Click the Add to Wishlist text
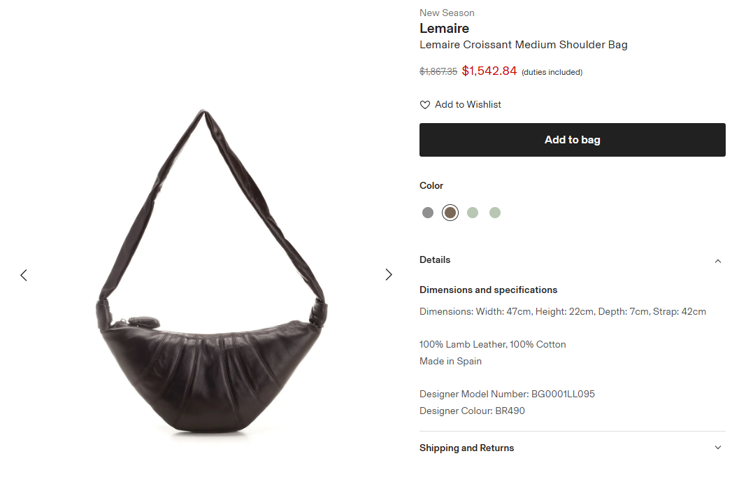739x491 pixels. (x=468, y=105)
